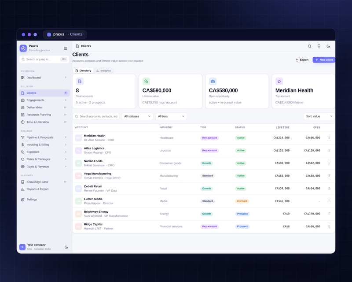Image resolution: width=352 pixels, height=282 pixels.
Task: Expand the All statuses dropdown
Action: 137,116
